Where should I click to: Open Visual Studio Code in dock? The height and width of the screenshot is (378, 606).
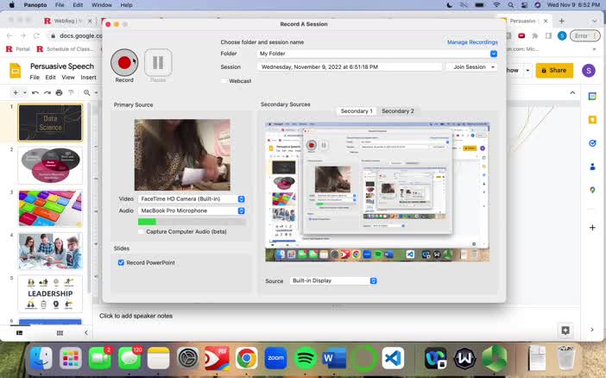pyautogui.click(x=393, y=357)
